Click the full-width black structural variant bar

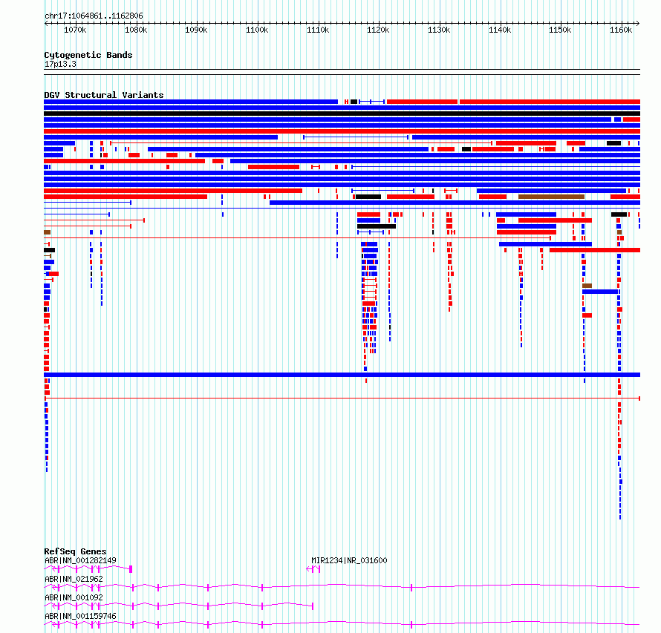tap(342, 114)
